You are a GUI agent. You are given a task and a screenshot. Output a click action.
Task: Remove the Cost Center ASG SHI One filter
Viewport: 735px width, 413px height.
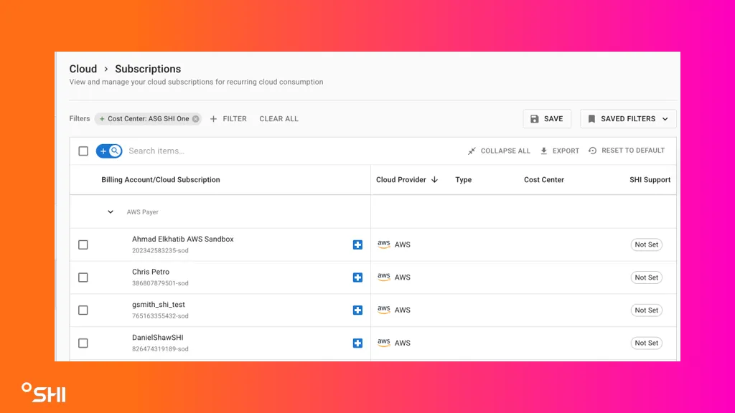[195, 119]
